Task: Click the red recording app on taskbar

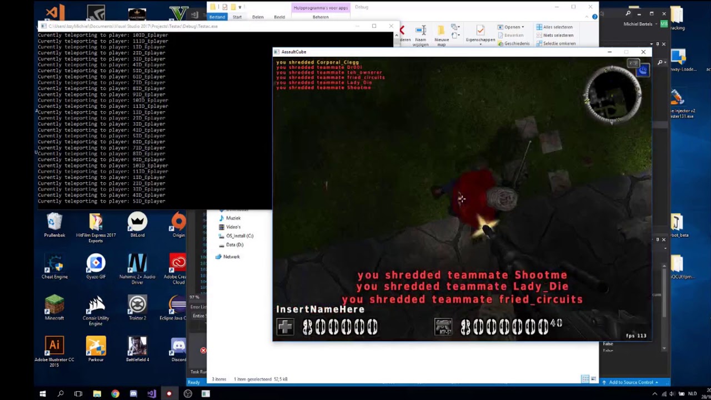Action: click(x=169, y=394)
